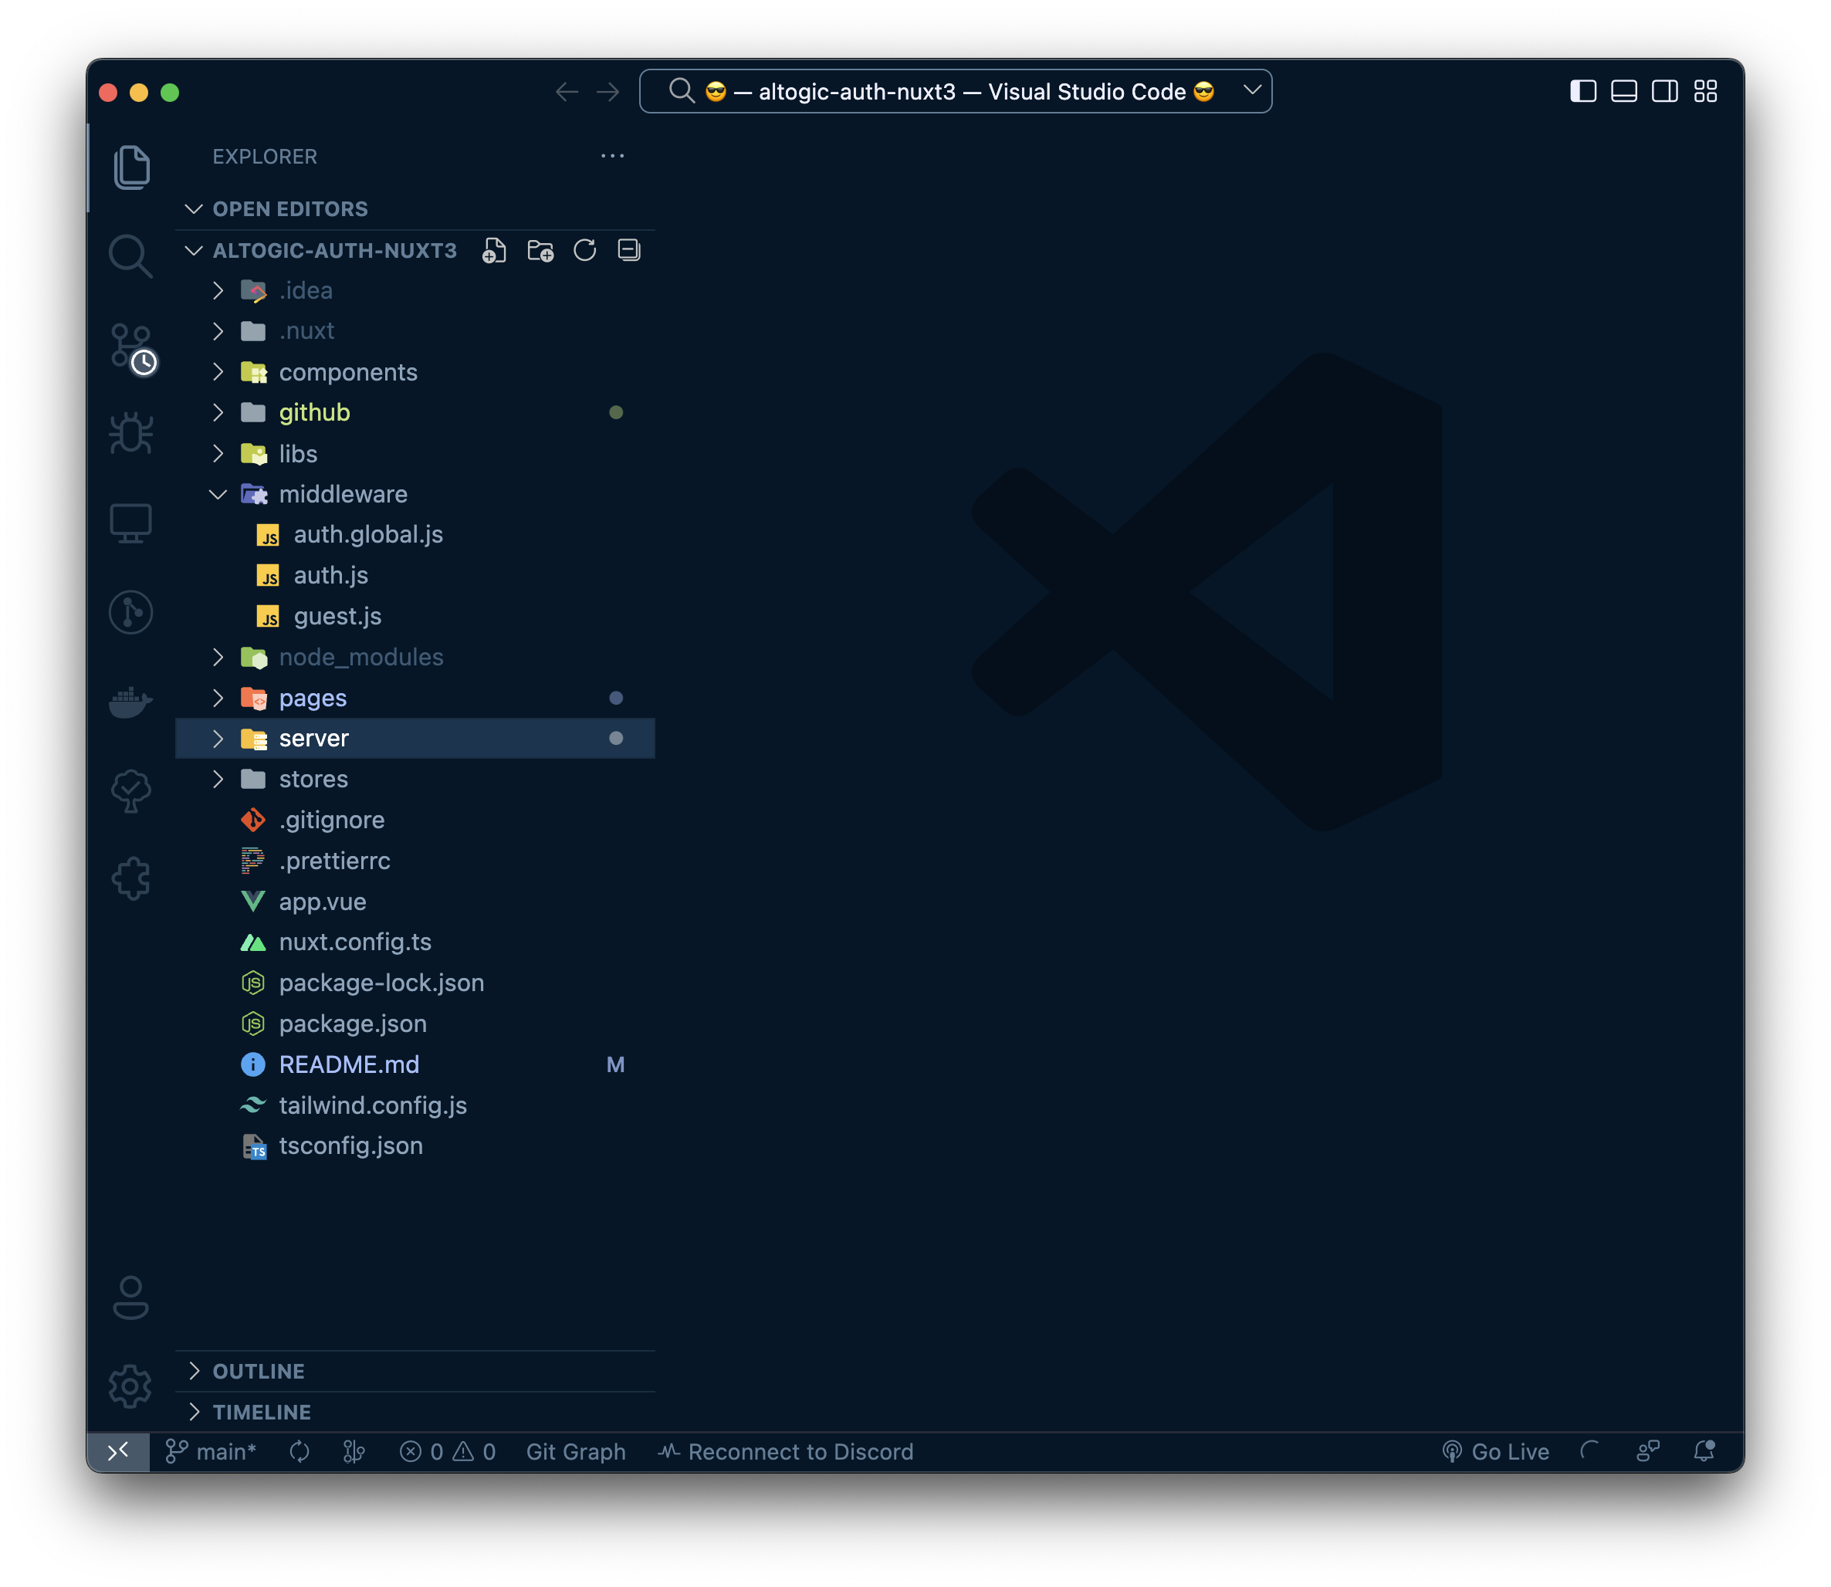Toggle the secondary side bar
The width and height of the screenshot is (1831, 1587).
[1664, 91]
